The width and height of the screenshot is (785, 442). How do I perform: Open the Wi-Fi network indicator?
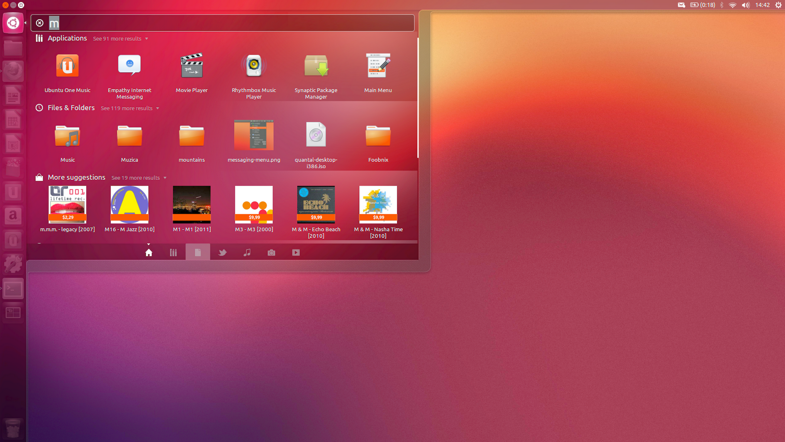coord(733,5)
